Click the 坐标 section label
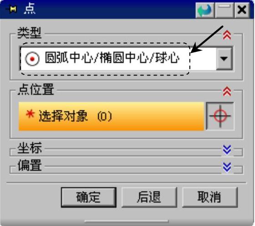Screen dimensions: 255x226 pyautogui.click(x=30, y=148)
